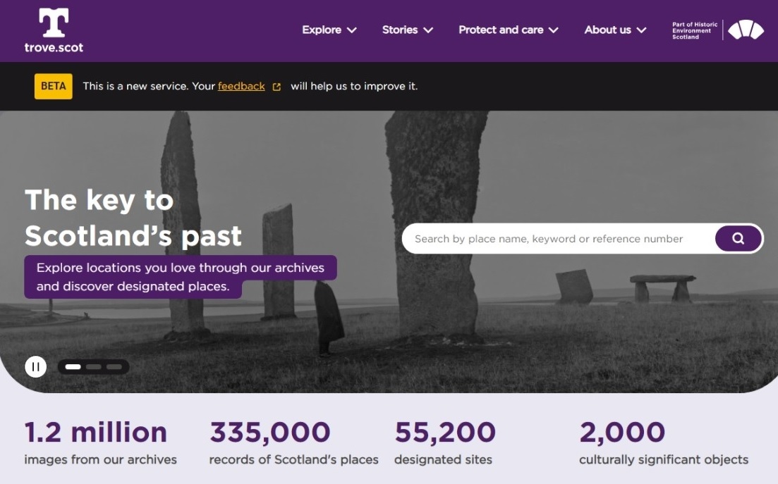Select the third carousel slide indicator
The image size is (778, 484).
[115, 366]
